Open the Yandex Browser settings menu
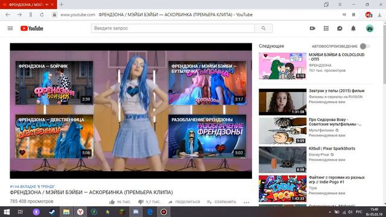 click(340, 4)
